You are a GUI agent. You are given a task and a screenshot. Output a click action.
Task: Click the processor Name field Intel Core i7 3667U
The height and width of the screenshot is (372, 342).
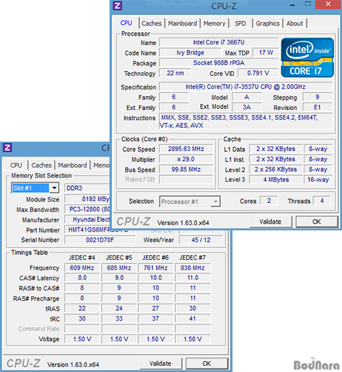pos(218,42)
